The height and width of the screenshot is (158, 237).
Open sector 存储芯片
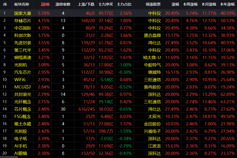click(23, 21)
